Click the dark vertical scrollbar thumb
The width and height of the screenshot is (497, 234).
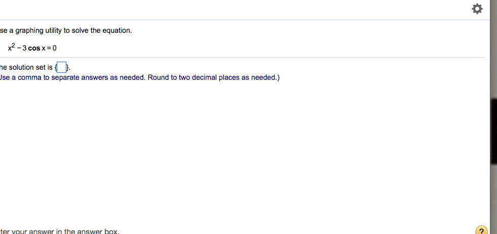tap(493, 131)
